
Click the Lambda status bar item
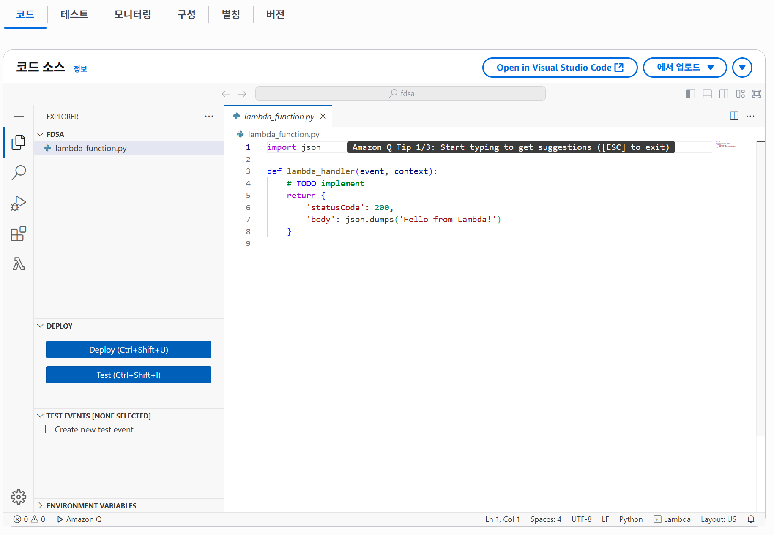tap(672, 519)
